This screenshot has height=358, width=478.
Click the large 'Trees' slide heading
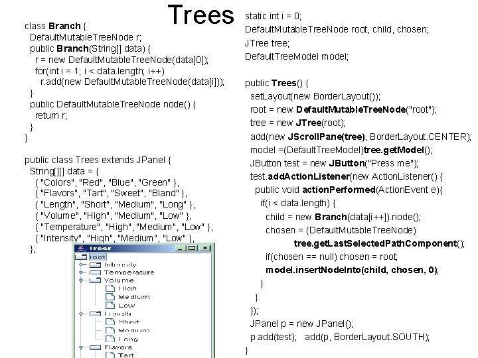[x=201, y=15]
